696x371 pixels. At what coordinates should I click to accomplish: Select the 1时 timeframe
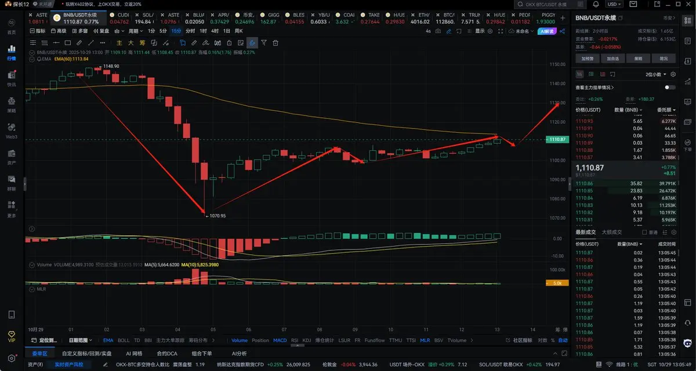203,31
